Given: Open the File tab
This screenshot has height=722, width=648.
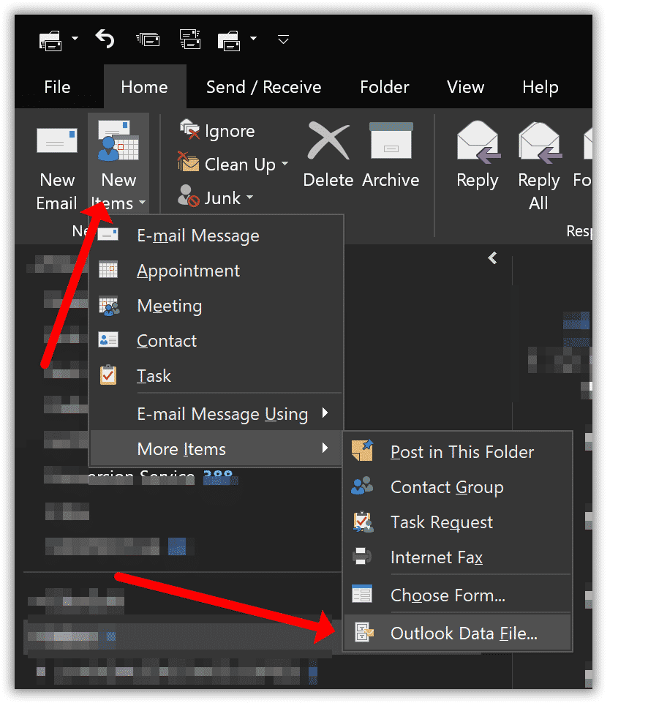Looking at the screenshot, I should tap(58, 87).
